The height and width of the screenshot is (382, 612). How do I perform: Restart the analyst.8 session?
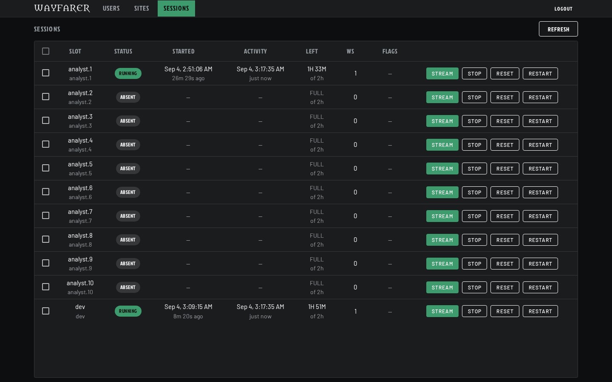point(540,240)
